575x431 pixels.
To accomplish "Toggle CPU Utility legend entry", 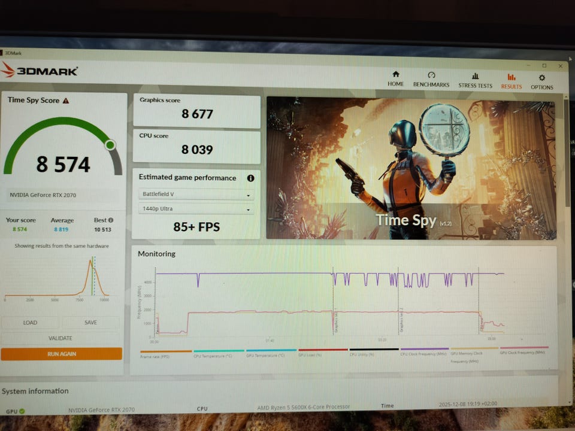I will pyautogui.click(x=374, y=352).
